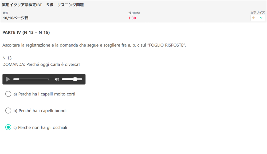Click the red remaining time 1:30
The width and height of the screenshot is (267, 154).
[x=132, y=18]
